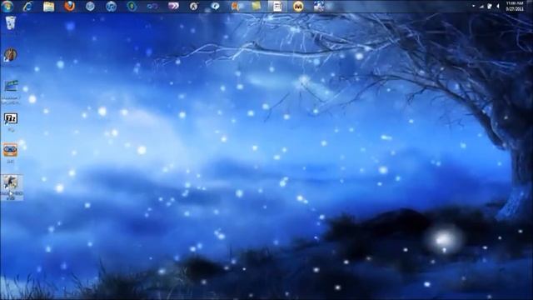Launch Firefox from the taskbar
Image resolution: width=533 pixels, height=300 pixels.
tap(69, 6)
